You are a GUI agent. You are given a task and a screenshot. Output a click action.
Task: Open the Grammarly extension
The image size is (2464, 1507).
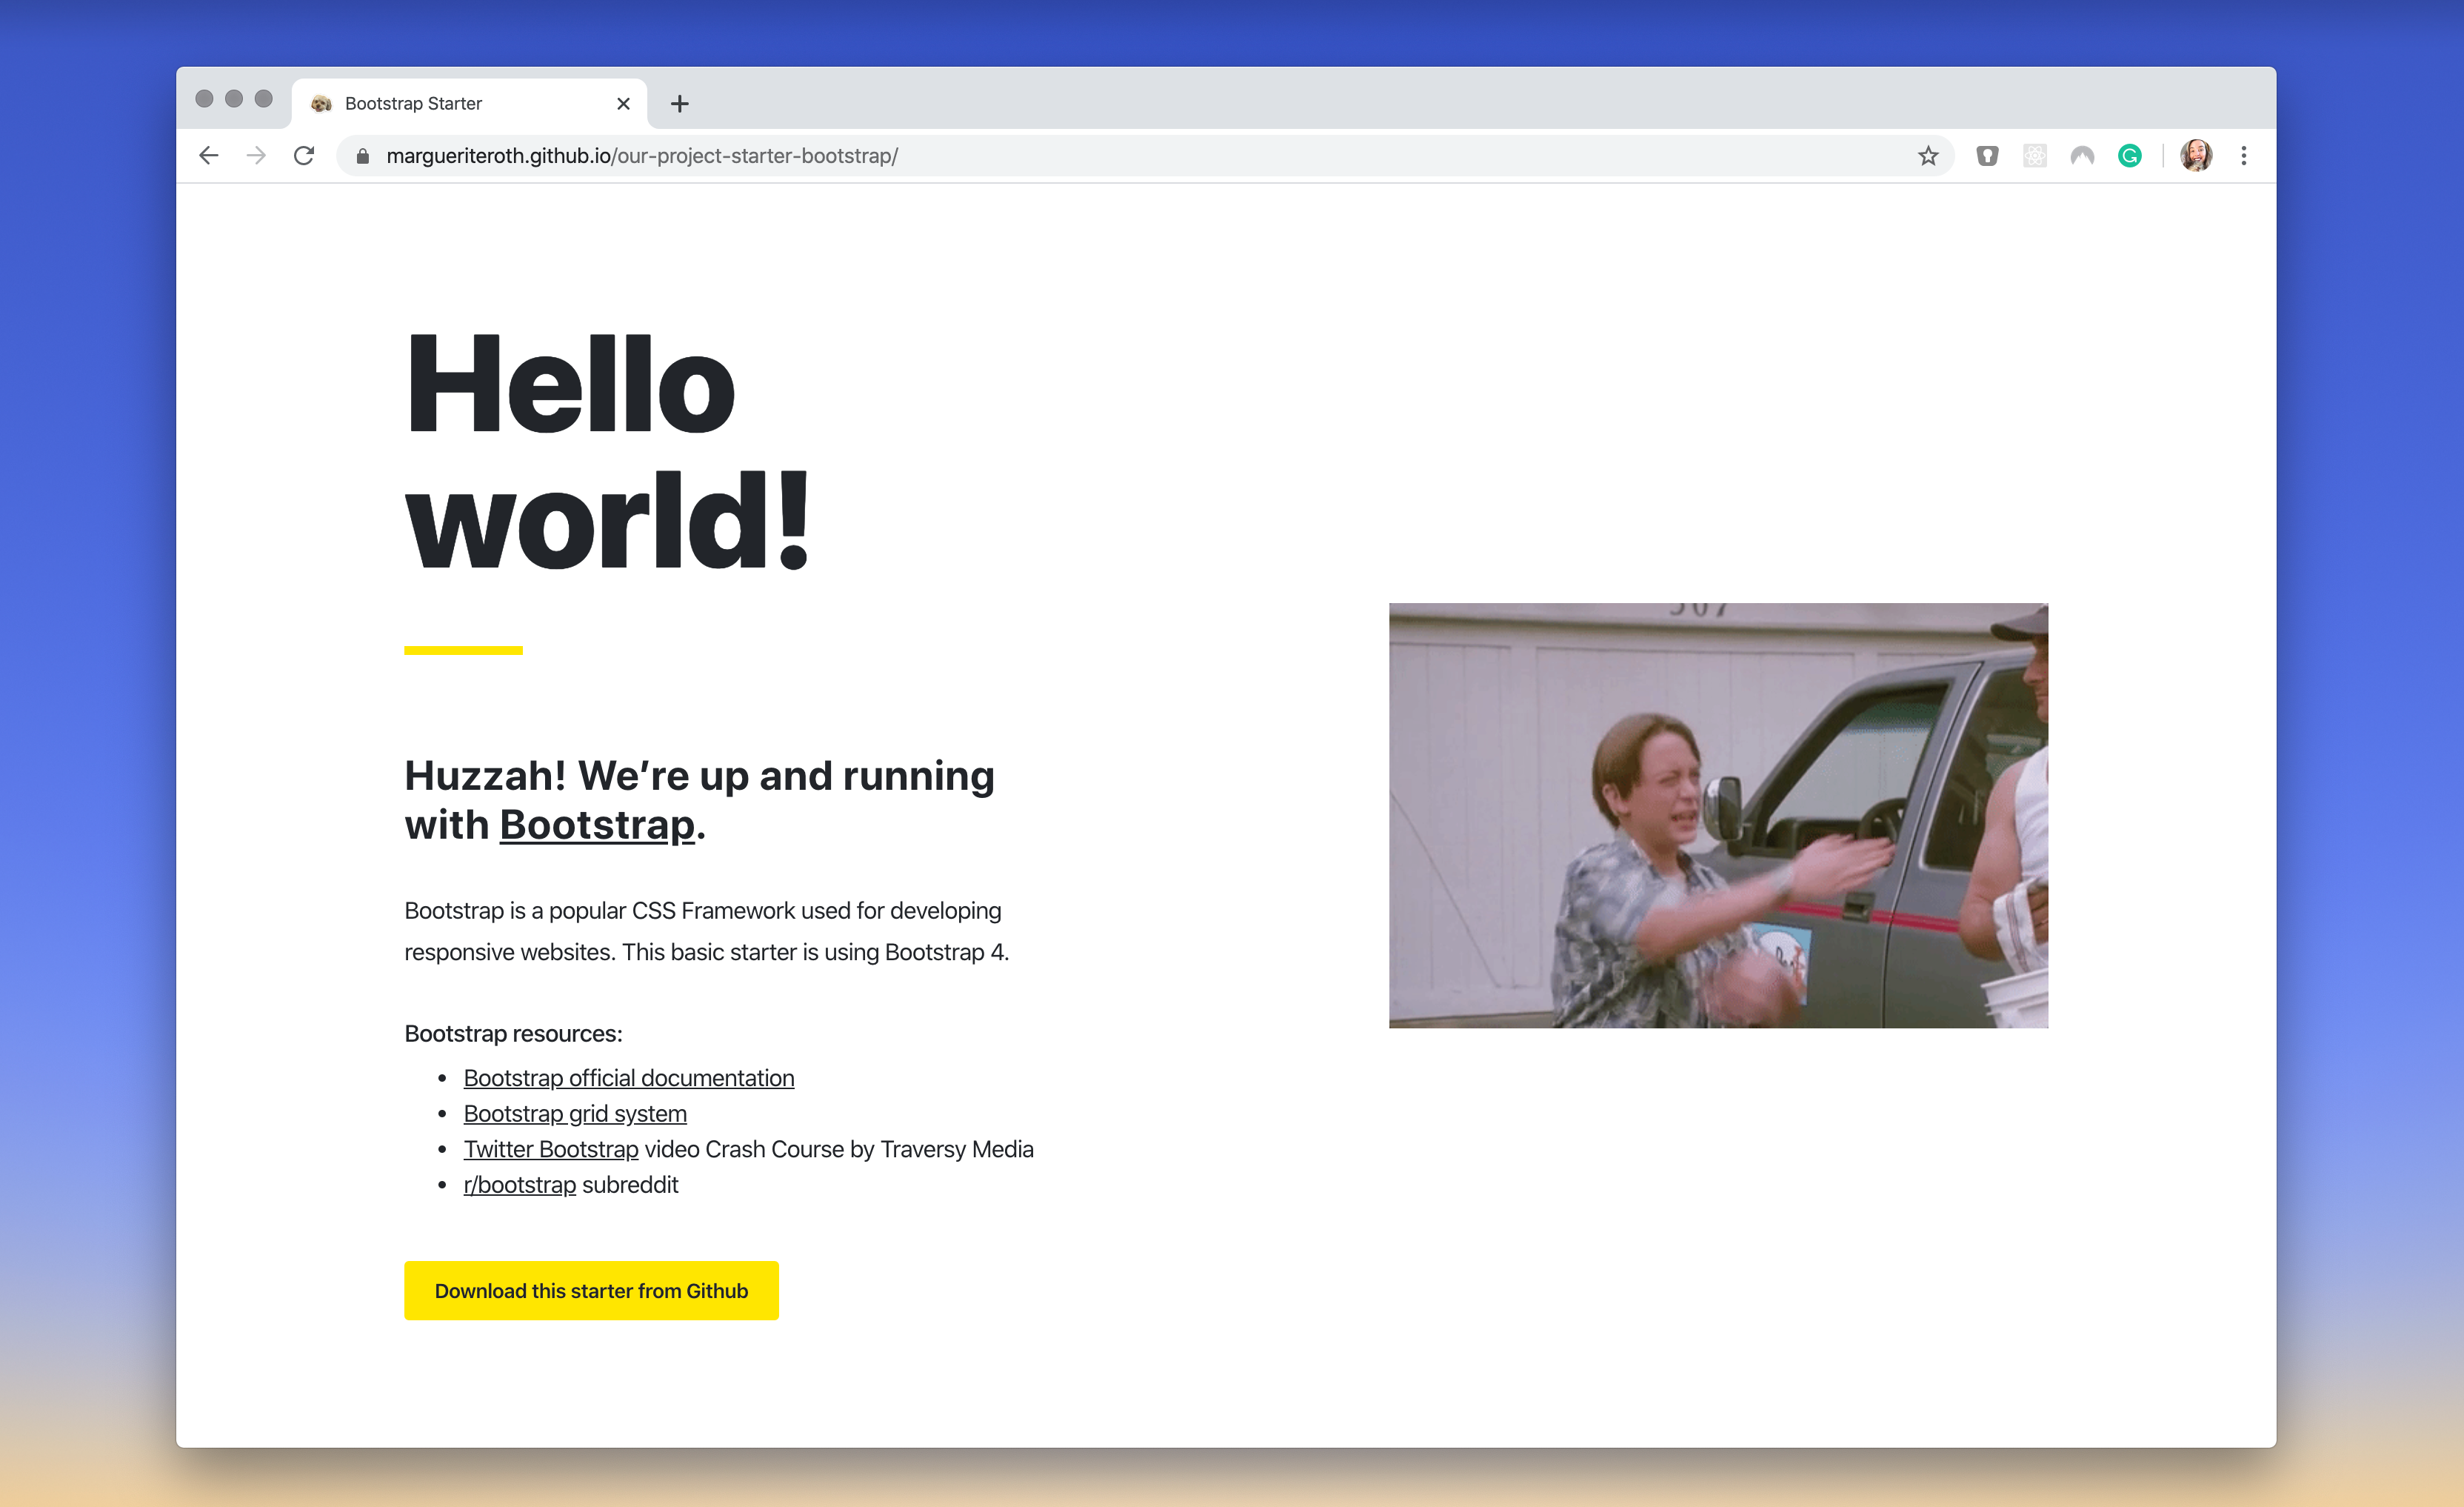coord(2129,155)
